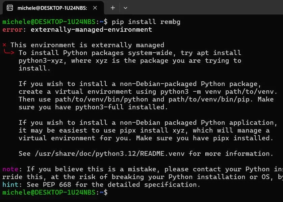Click "externally-managed-environment" text
283x202 pixels.
[91, 29]
